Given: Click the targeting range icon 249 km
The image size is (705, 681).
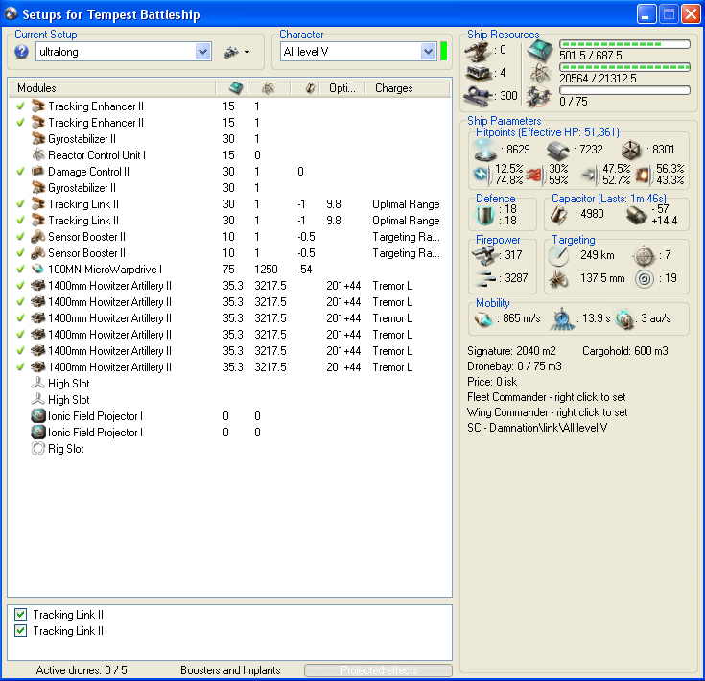Looking at the screenshot, I should [x=558, y=256].
